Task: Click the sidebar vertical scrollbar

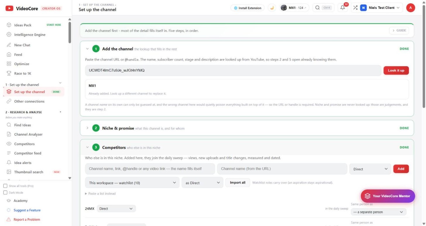Action: click(70, 32)
